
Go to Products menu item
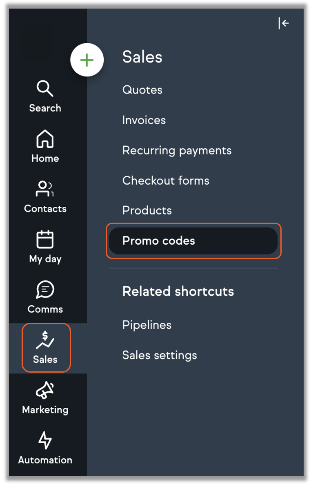pos(147,210)
